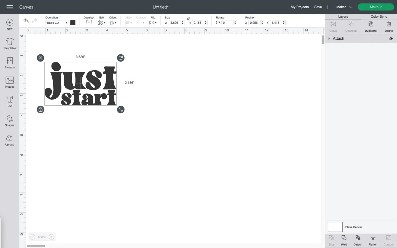This screenshot has height=248, width=397.
Task: Open the Images panel
Action: point(9,82)
